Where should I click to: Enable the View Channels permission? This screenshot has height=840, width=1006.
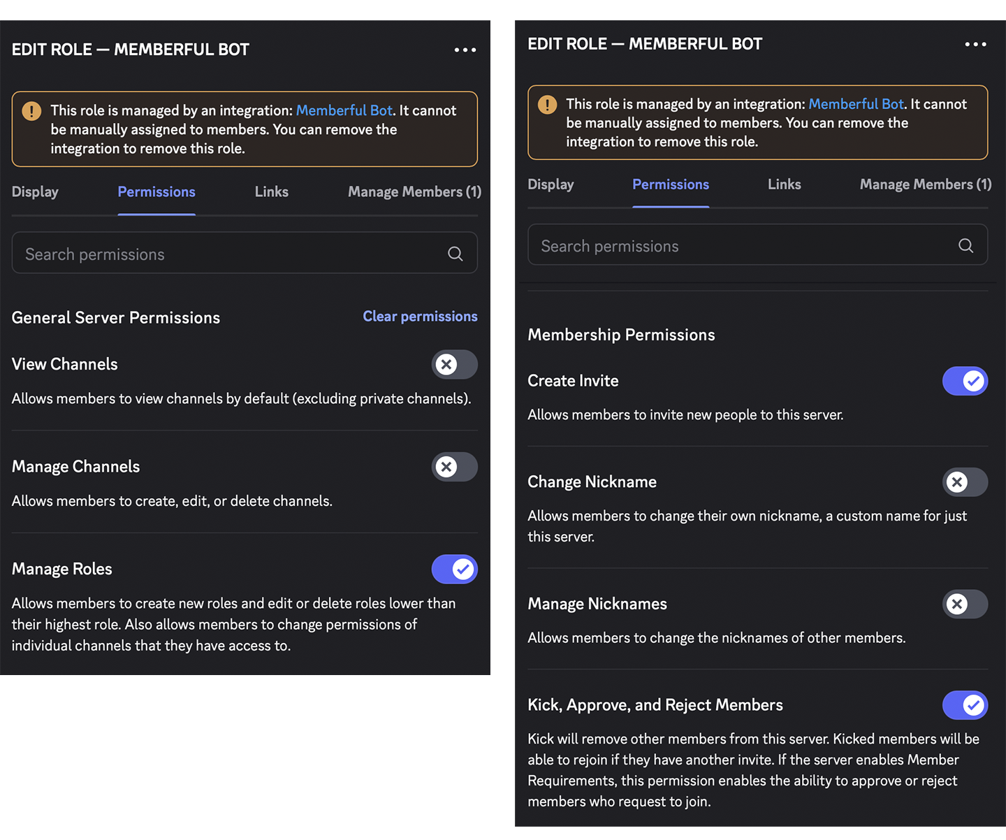(455, 364)
